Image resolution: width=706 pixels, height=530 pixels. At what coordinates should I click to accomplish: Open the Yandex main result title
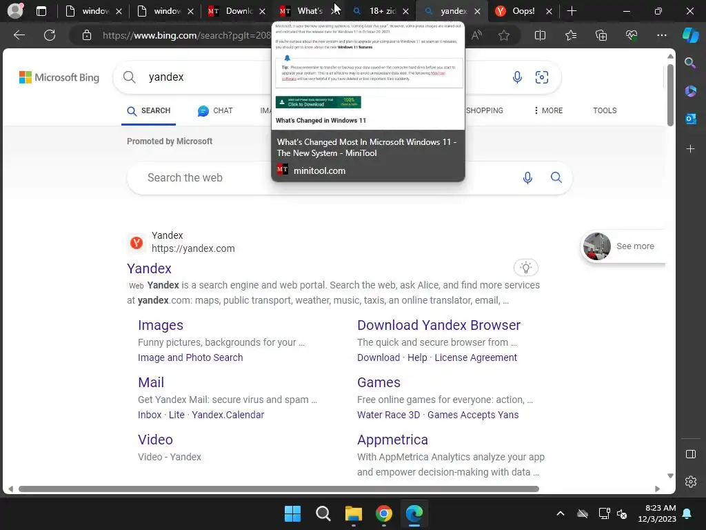(149, 268)
